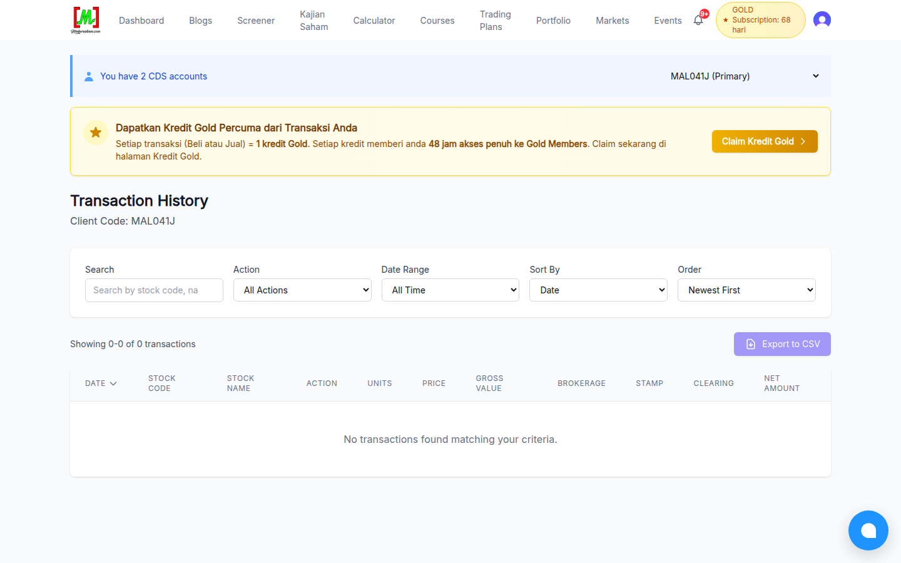Open the Sort By Date dropdown

click(x=599, y=290)
